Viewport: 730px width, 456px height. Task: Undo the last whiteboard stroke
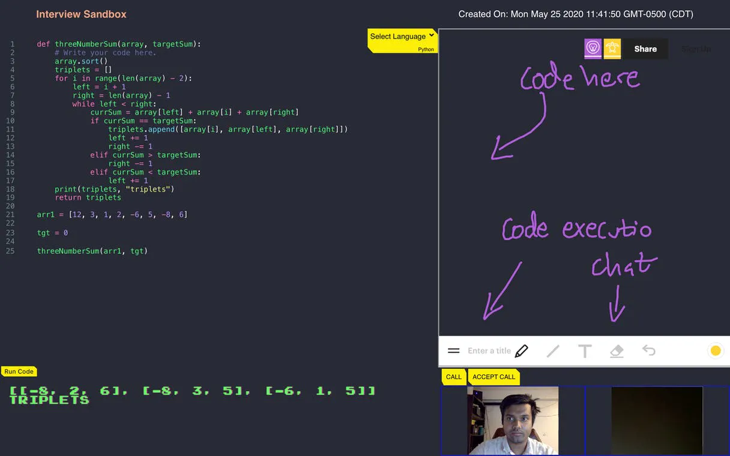(648, 350)
